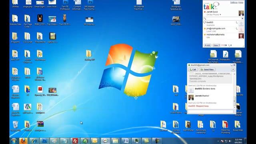Screen dimensions: 256x144
Task: Open Help link in Google Talk
Action: 241,2
